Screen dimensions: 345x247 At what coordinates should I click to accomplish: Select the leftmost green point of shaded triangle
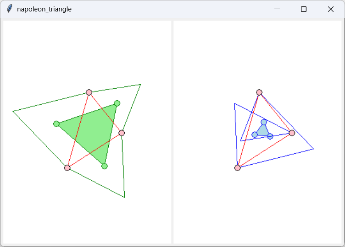[56, 124]
